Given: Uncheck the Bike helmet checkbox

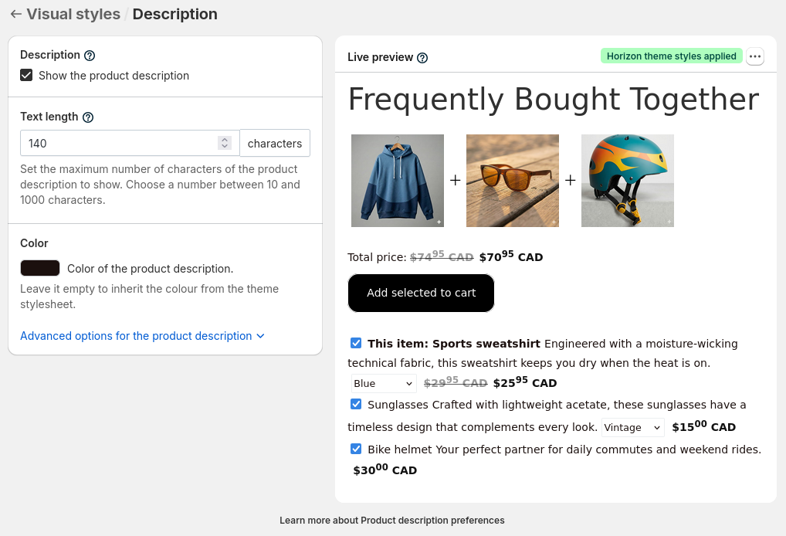Looking at the screenshot, I should [x=356, y=449].
